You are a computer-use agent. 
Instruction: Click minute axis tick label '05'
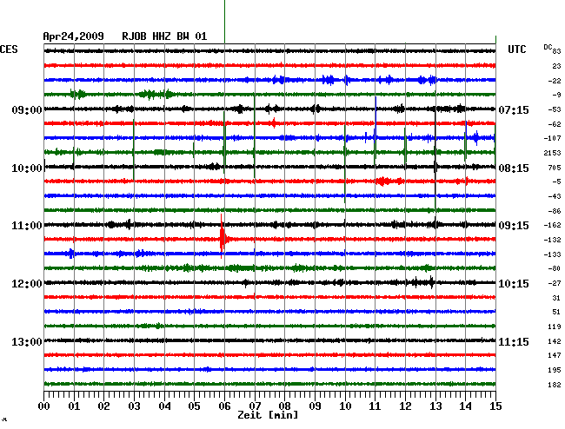[x=194, y=406]
